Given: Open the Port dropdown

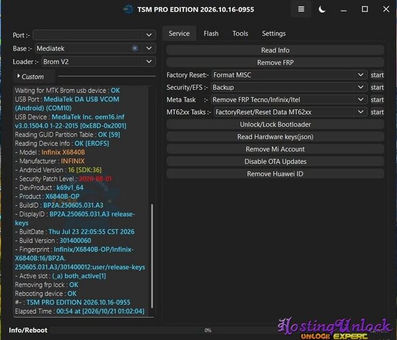Looking at the screenshot, I should coord(94,35).
